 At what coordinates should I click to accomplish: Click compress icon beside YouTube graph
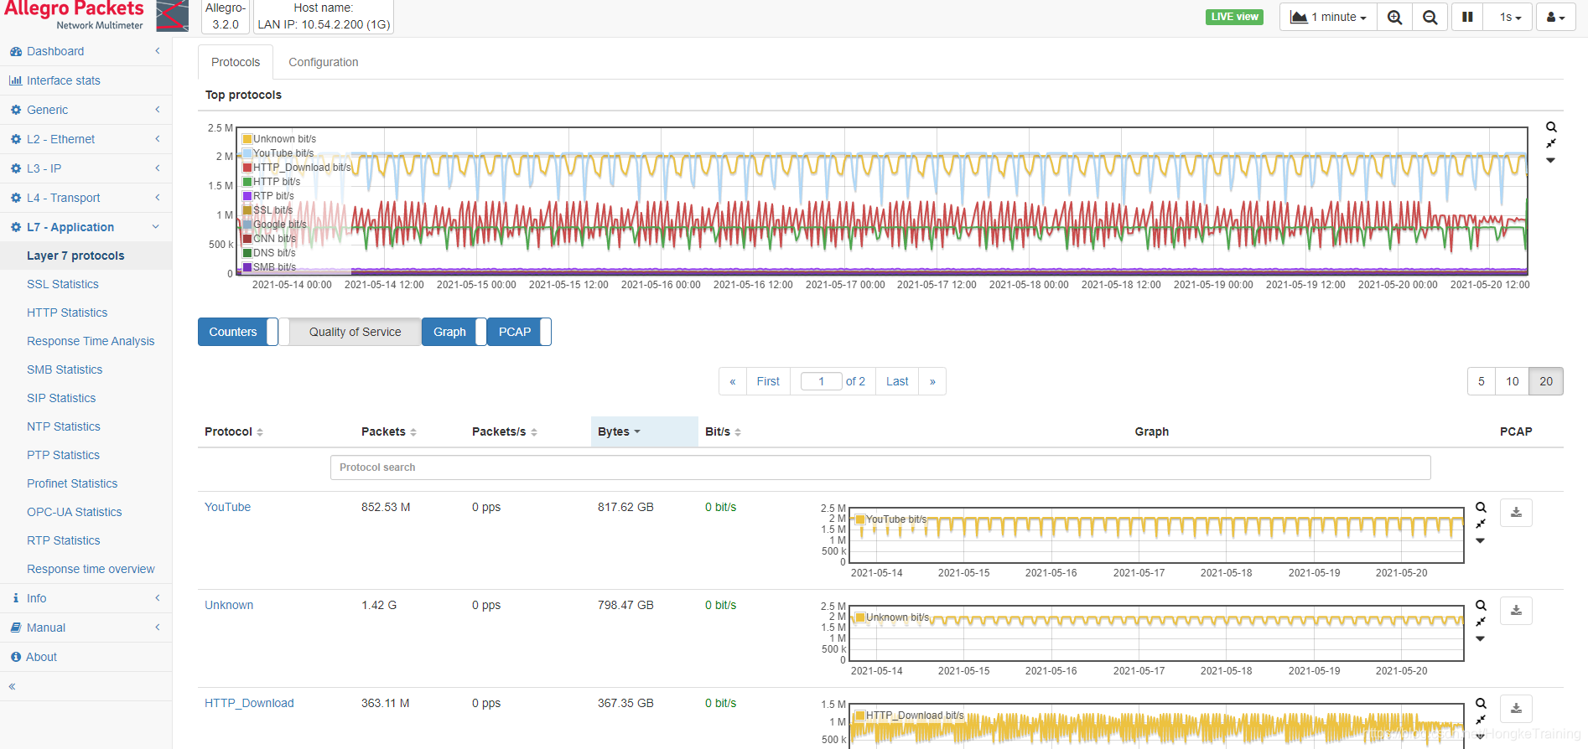1481,524
